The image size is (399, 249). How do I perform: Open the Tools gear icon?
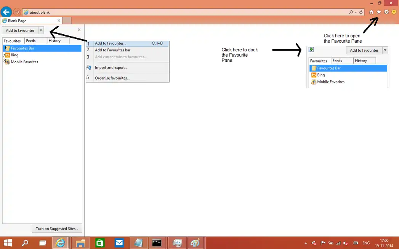[386, 12]
